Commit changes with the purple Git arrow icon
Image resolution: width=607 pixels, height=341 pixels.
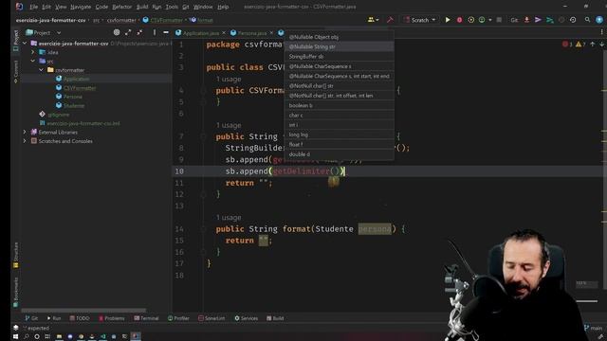[538, 20]
